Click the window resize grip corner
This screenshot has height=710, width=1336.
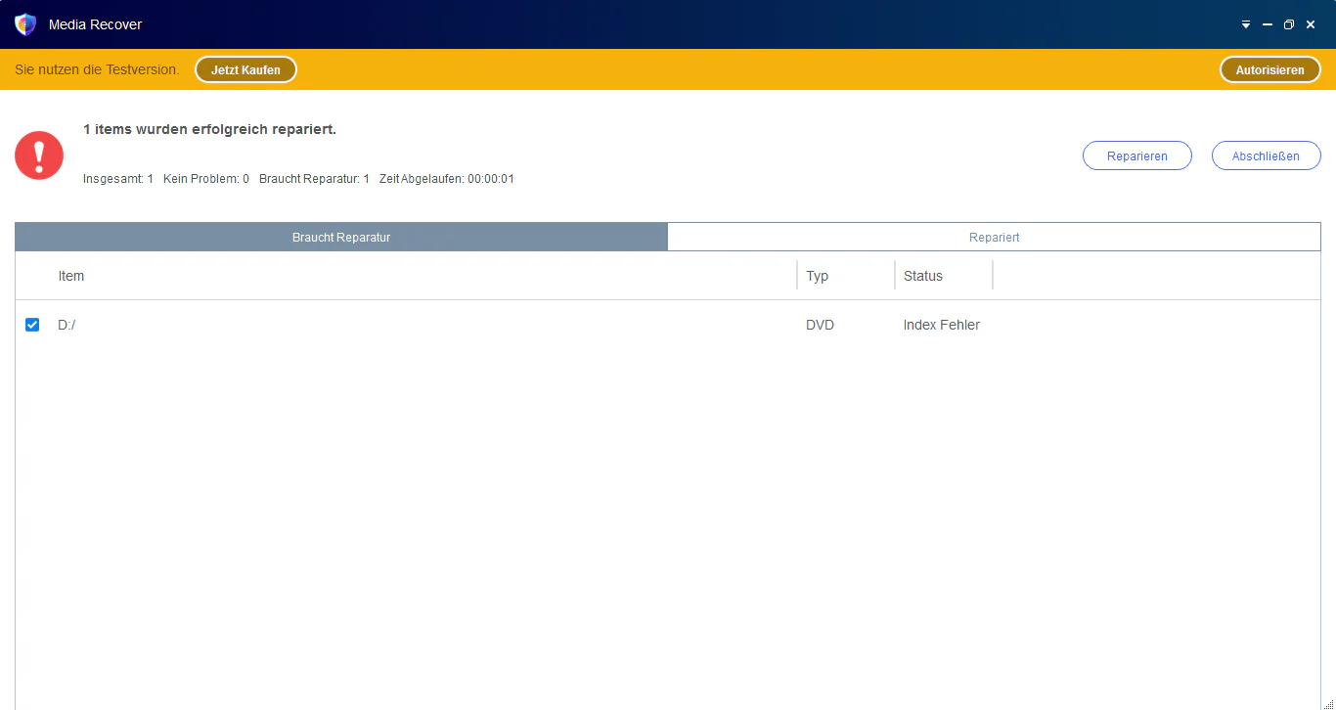[x=1329, y=703]
